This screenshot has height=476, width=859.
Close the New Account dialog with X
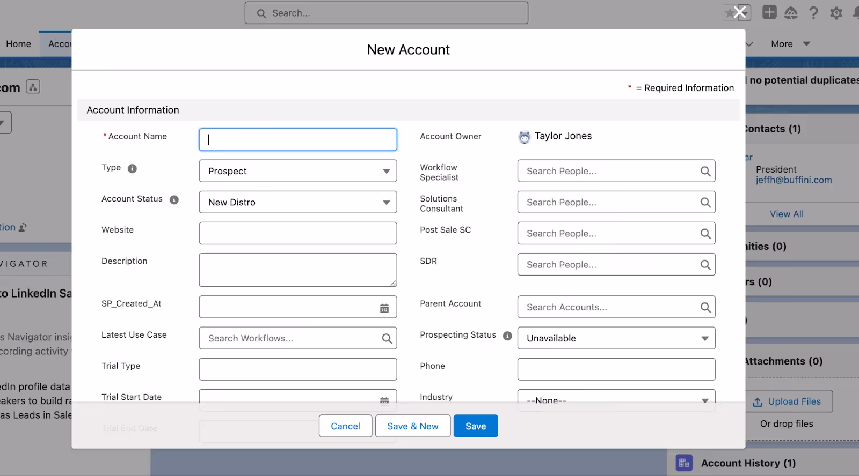click(740, 12)
